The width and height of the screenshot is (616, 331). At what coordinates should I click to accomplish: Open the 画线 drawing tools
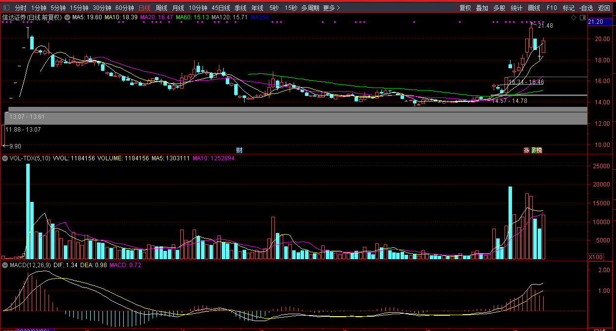point(534,8)
